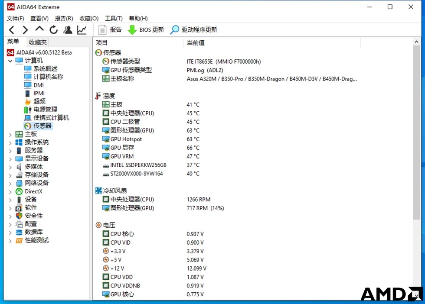The height and width of the screenshot is (304, 425).
Task: Select the 便携式计算机 laptop icon
Action: pyautogui.click(x=27, y=118)
